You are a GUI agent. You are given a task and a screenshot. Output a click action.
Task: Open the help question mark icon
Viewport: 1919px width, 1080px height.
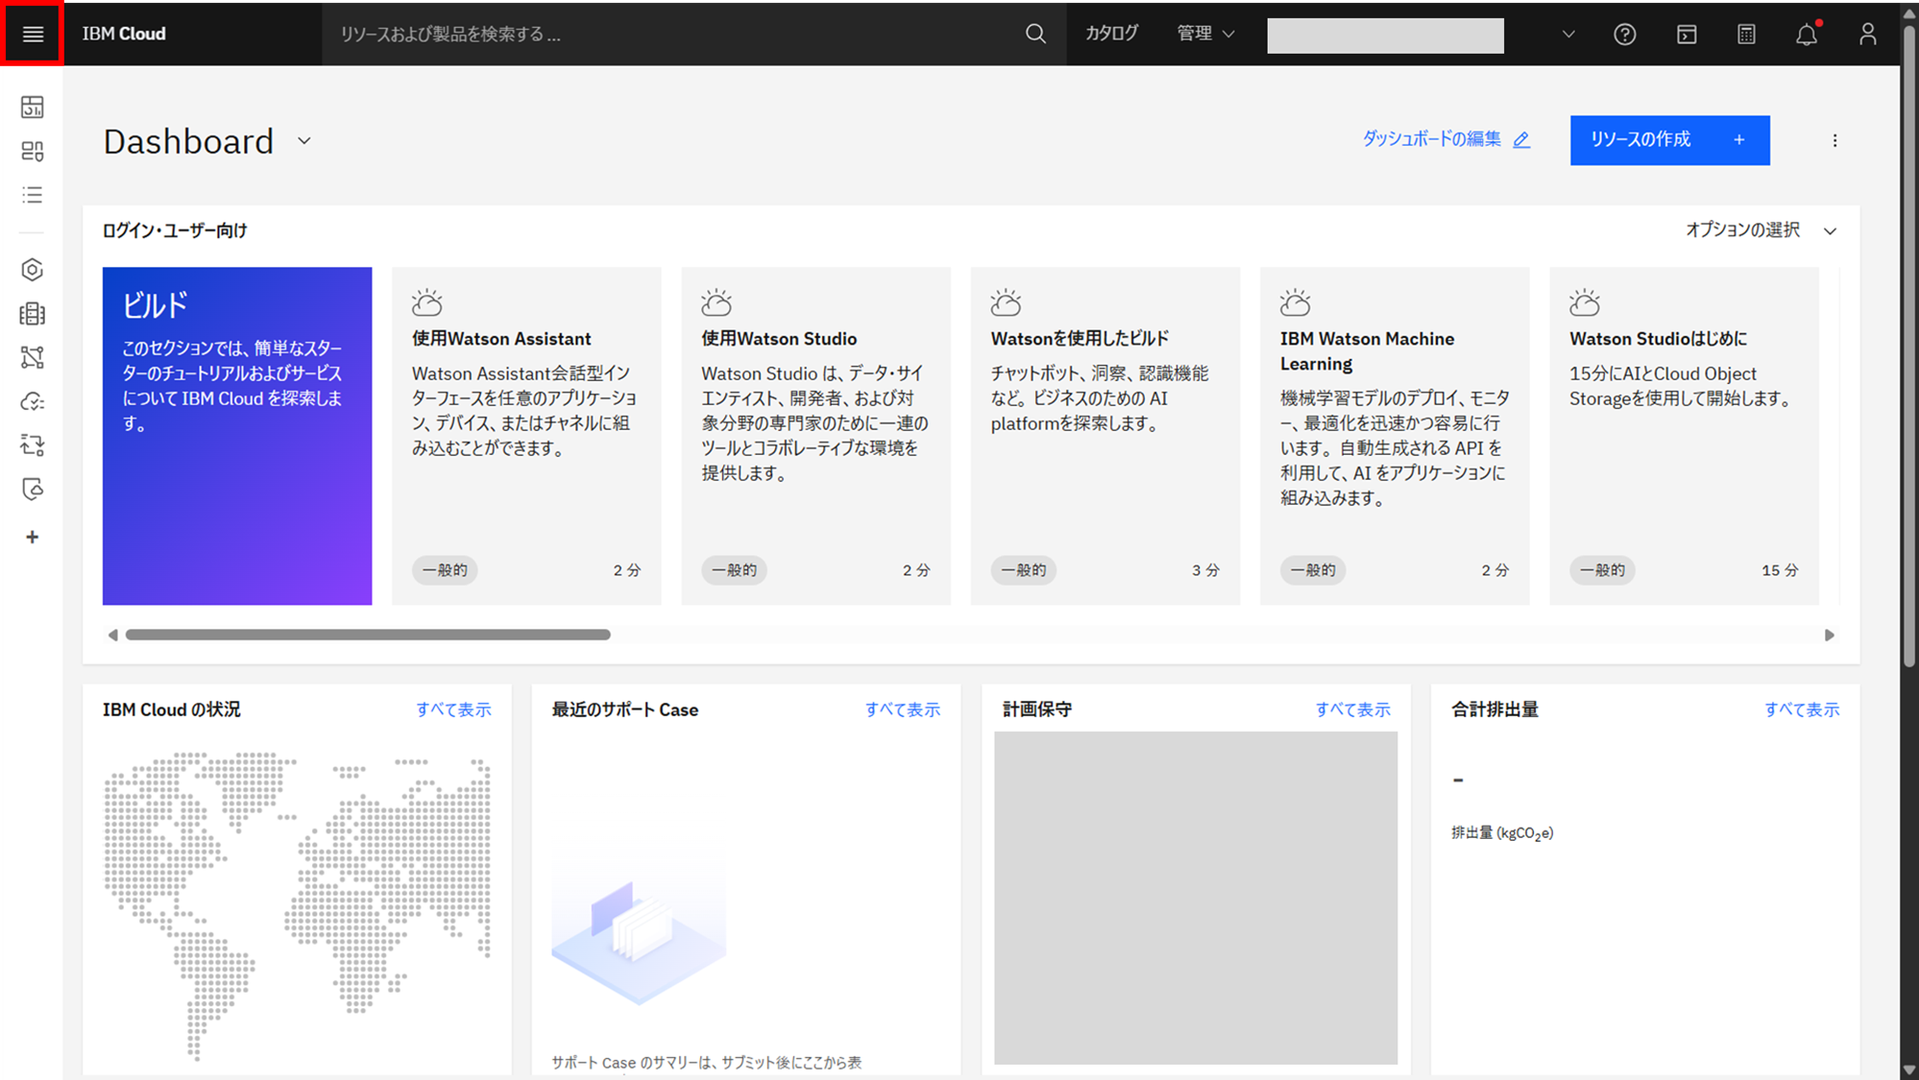pos(1624,35)
